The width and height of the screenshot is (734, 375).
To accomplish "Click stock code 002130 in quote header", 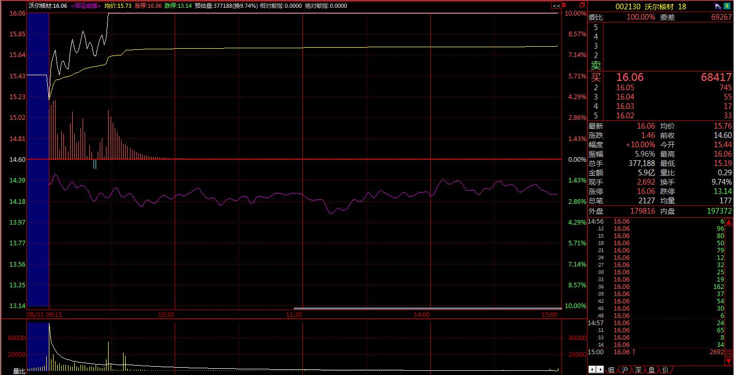I will click(628, 6).
